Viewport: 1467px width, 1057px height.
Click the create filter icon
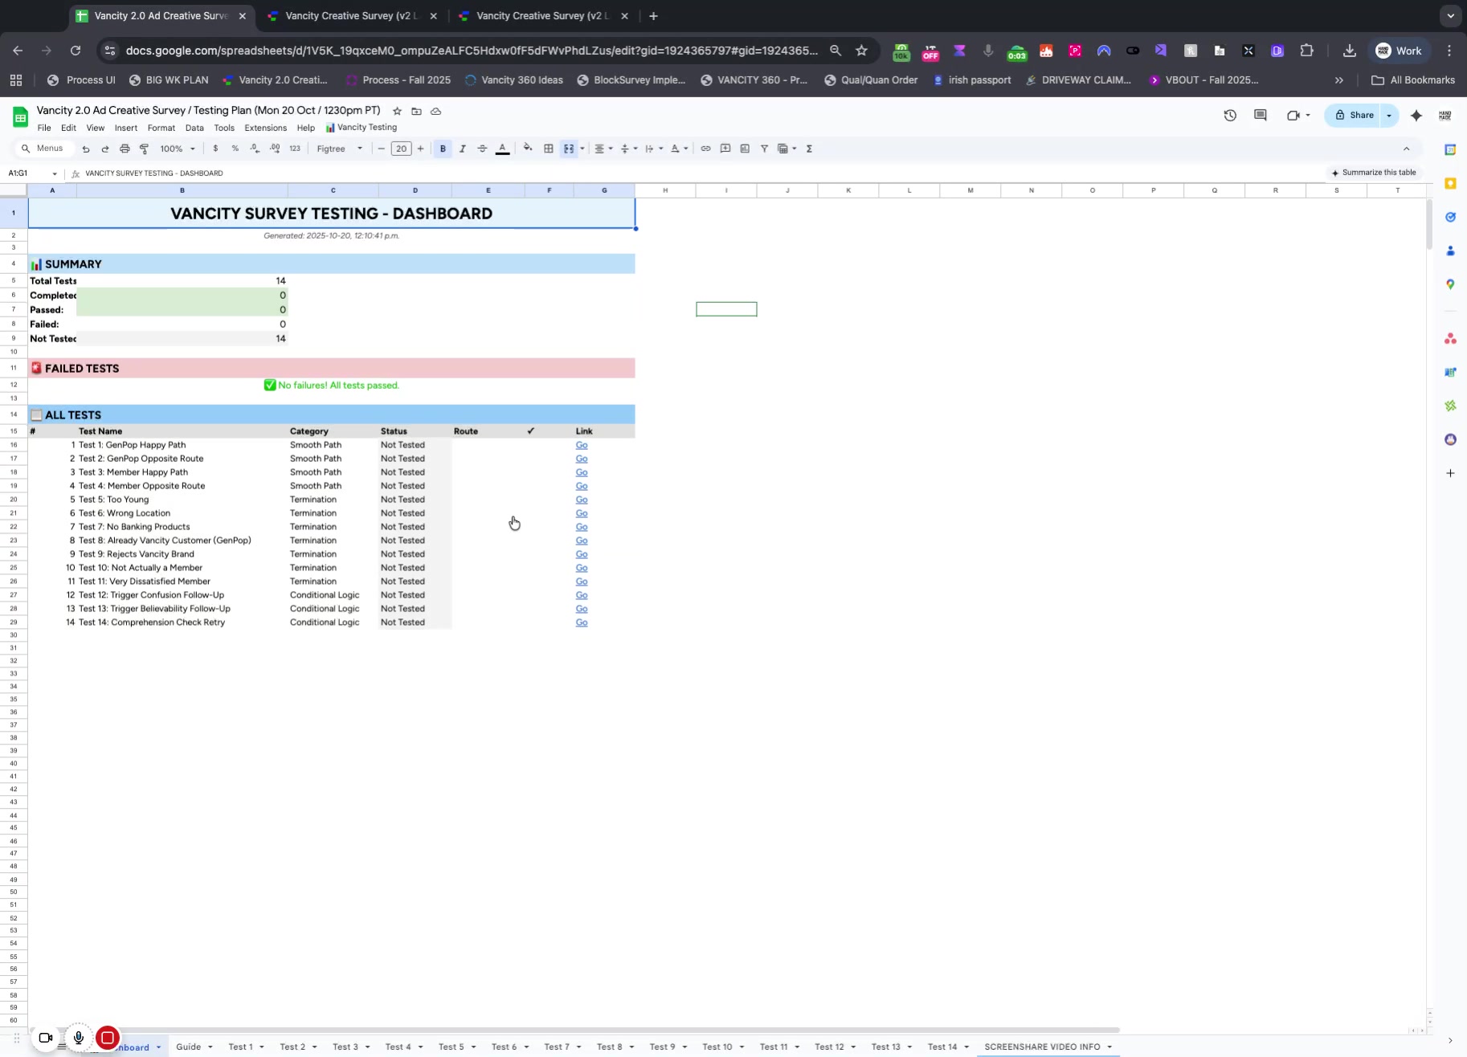pos(764,149)
